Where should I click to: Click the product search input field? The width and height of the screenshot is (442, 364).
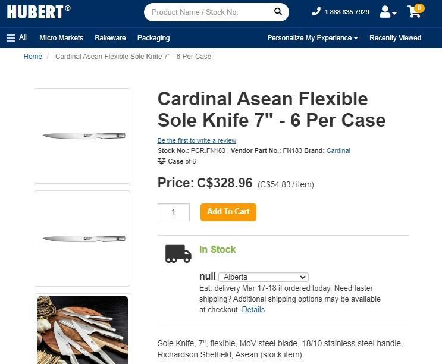click(x=208, y=12)
